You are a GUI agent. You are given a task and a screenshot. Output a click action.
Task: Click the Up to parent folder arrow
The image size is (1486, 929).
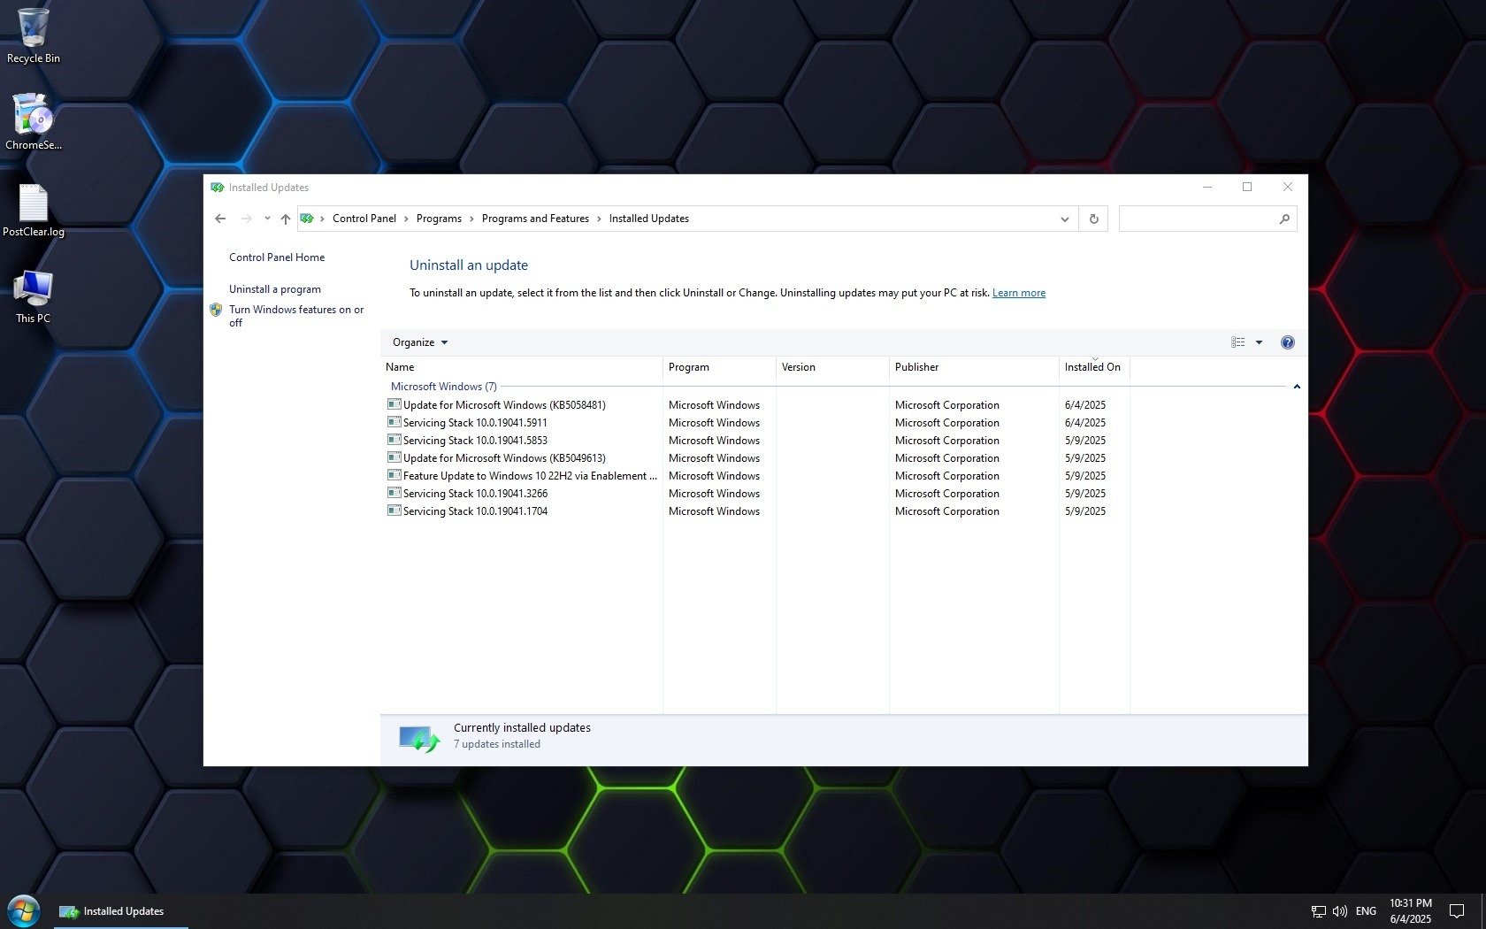pyautogui.click(x=285, y=219)
